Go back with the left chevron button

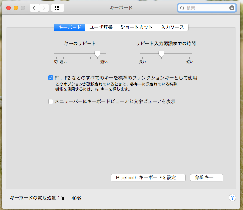[34, 8]
